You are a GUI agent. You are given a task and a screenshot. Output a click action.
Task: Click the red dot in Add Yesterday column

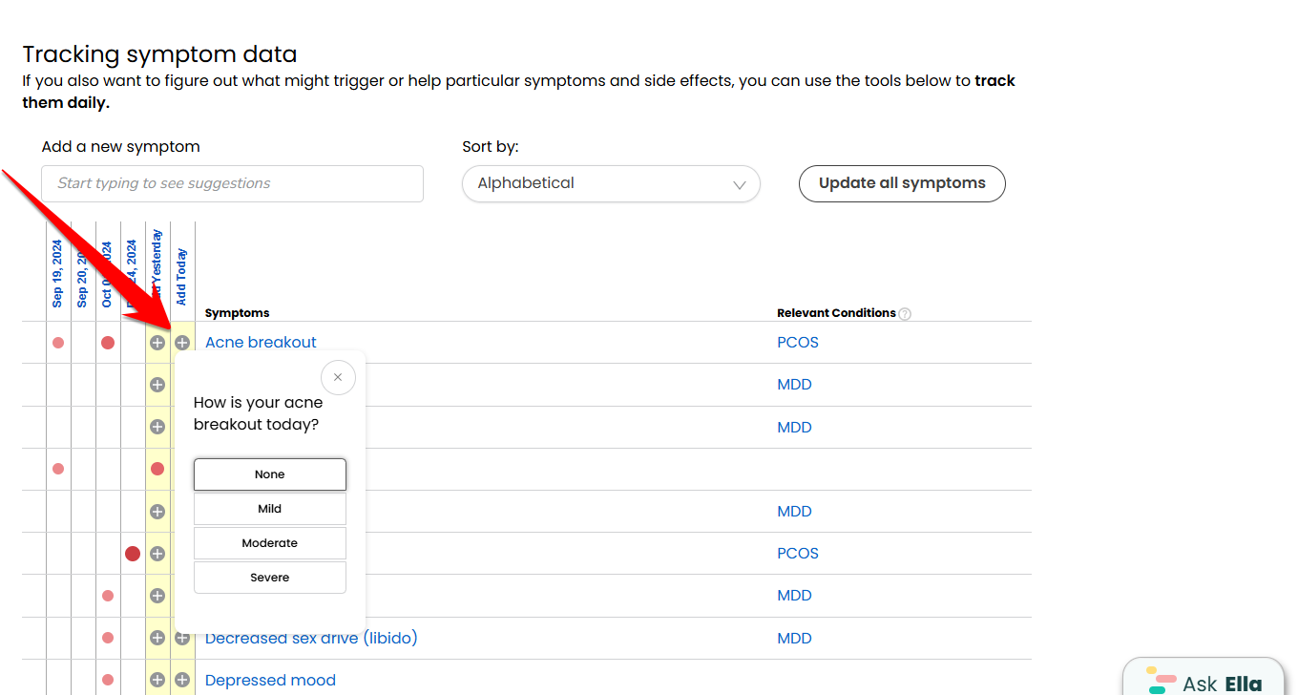click(x=157, y=469)
